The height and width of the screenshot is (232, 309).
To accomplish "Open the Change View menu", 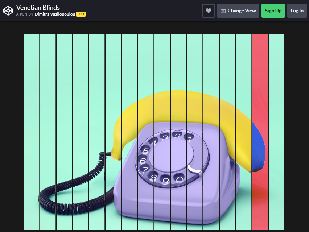I will (238, 11).
